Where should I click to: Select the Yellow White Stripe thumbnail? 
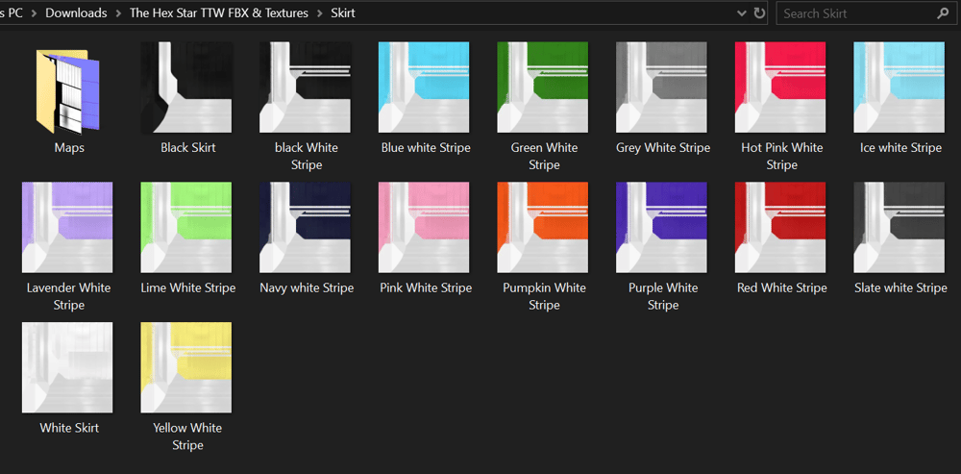[x=186, y=368]
